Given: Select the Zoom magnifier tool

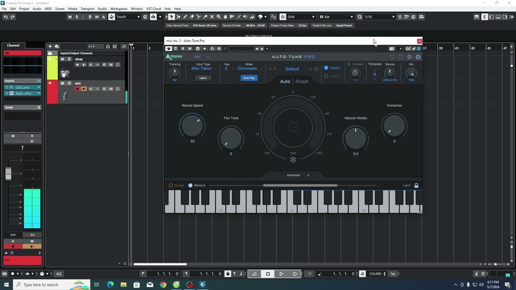Looking at the screenshot, I should tap(218, 17).
